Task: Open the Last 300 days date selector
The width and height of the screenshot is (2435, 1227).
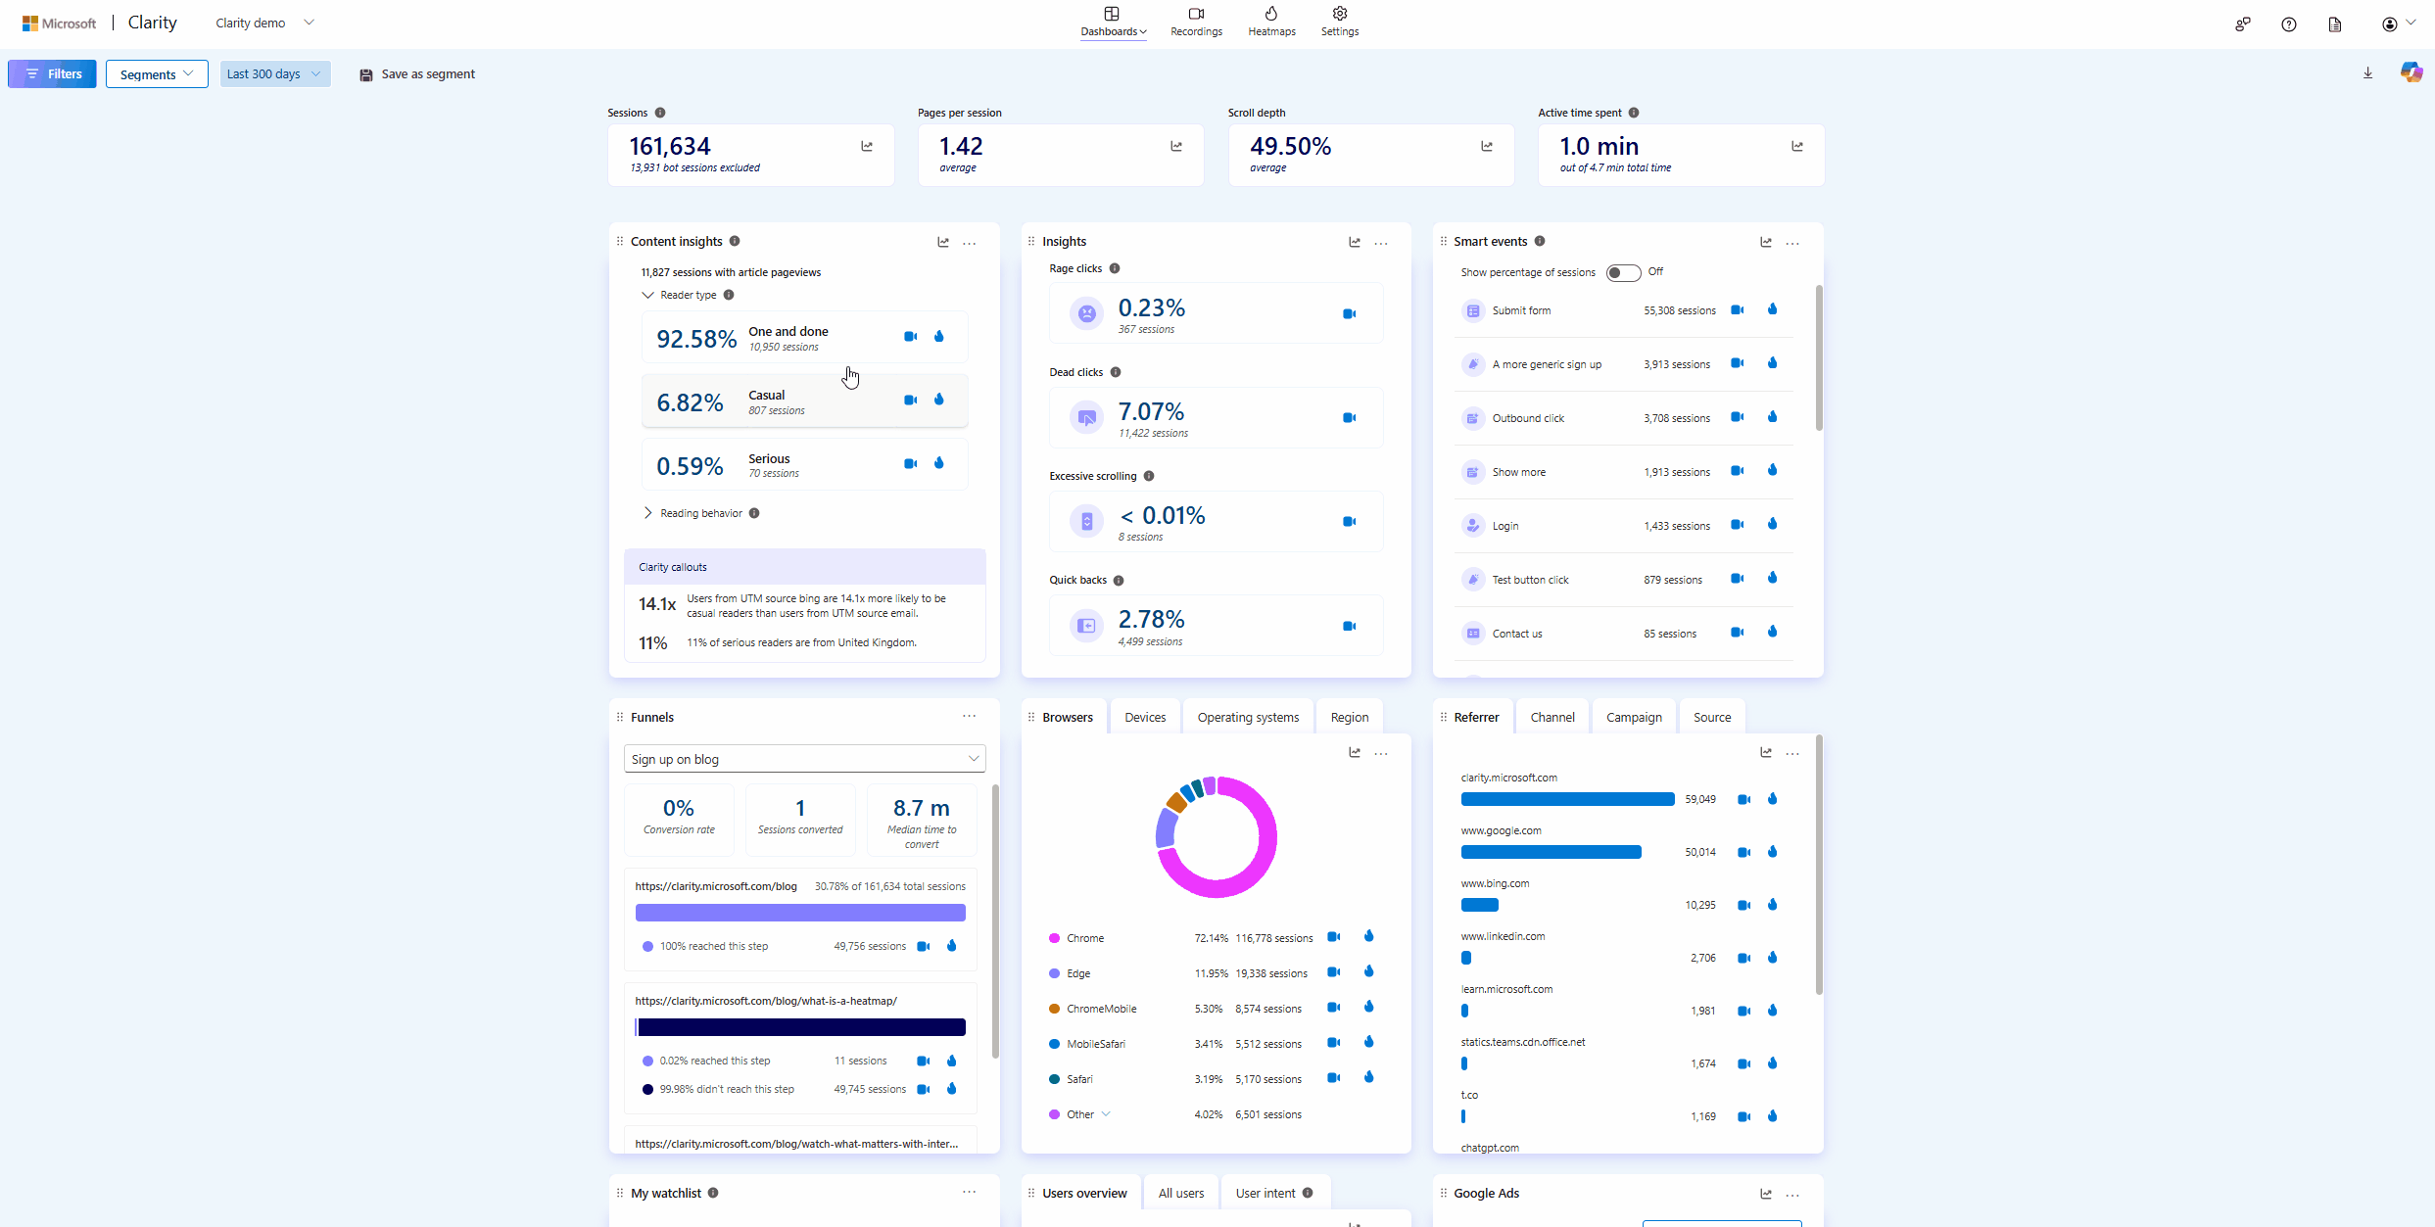Action: 274,73
